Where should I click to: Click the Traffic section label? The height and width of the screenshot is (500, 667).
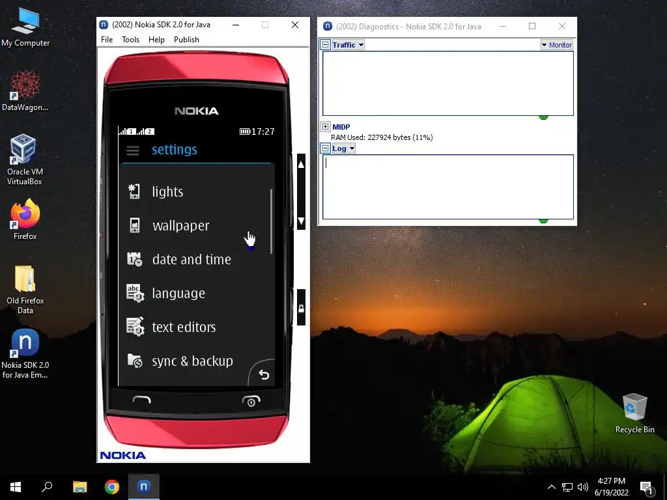(x=344, y=45)
